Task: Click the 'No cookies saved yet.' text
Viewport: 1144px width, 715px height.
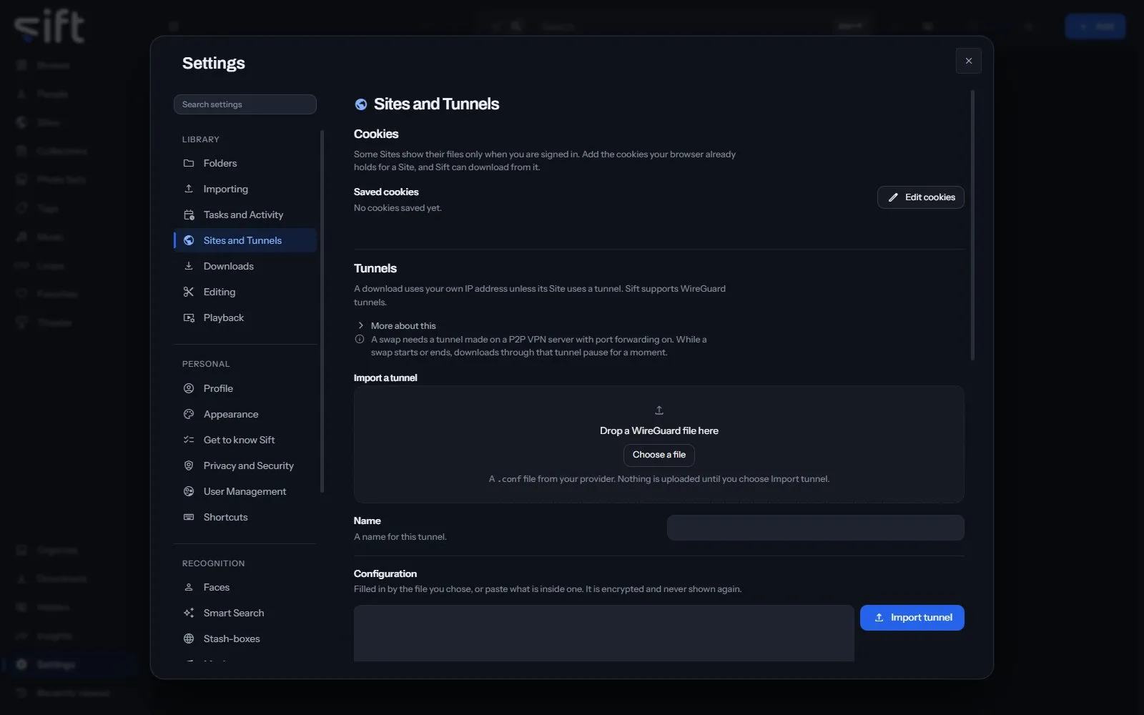Action: click(398, 208)
